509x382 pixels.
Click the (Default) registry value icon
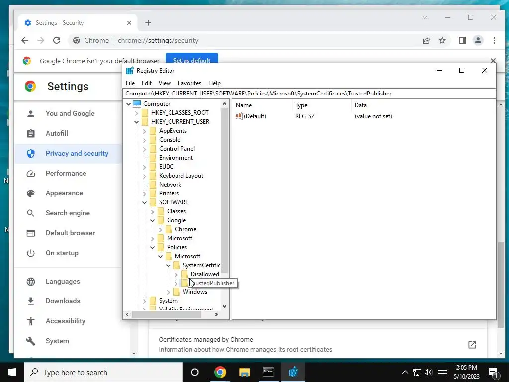click(239, 116)
